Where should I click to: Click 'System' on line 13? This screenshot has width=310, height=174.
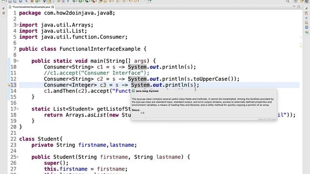[140, 85]
